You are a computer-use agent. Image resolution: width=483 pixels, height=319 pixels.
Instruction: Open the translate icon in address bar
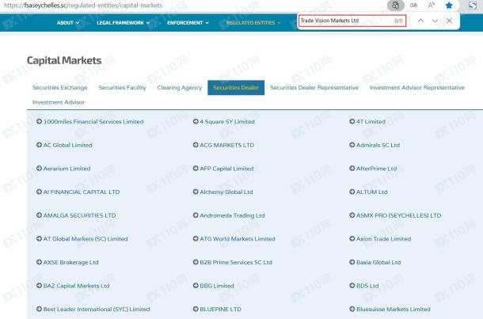coord(413,6)
